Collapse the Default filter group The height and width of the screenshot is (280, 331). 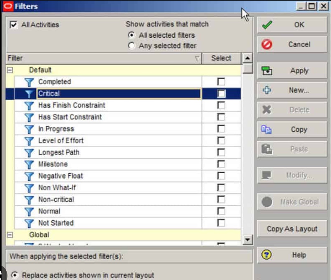[x=10, y=70]
